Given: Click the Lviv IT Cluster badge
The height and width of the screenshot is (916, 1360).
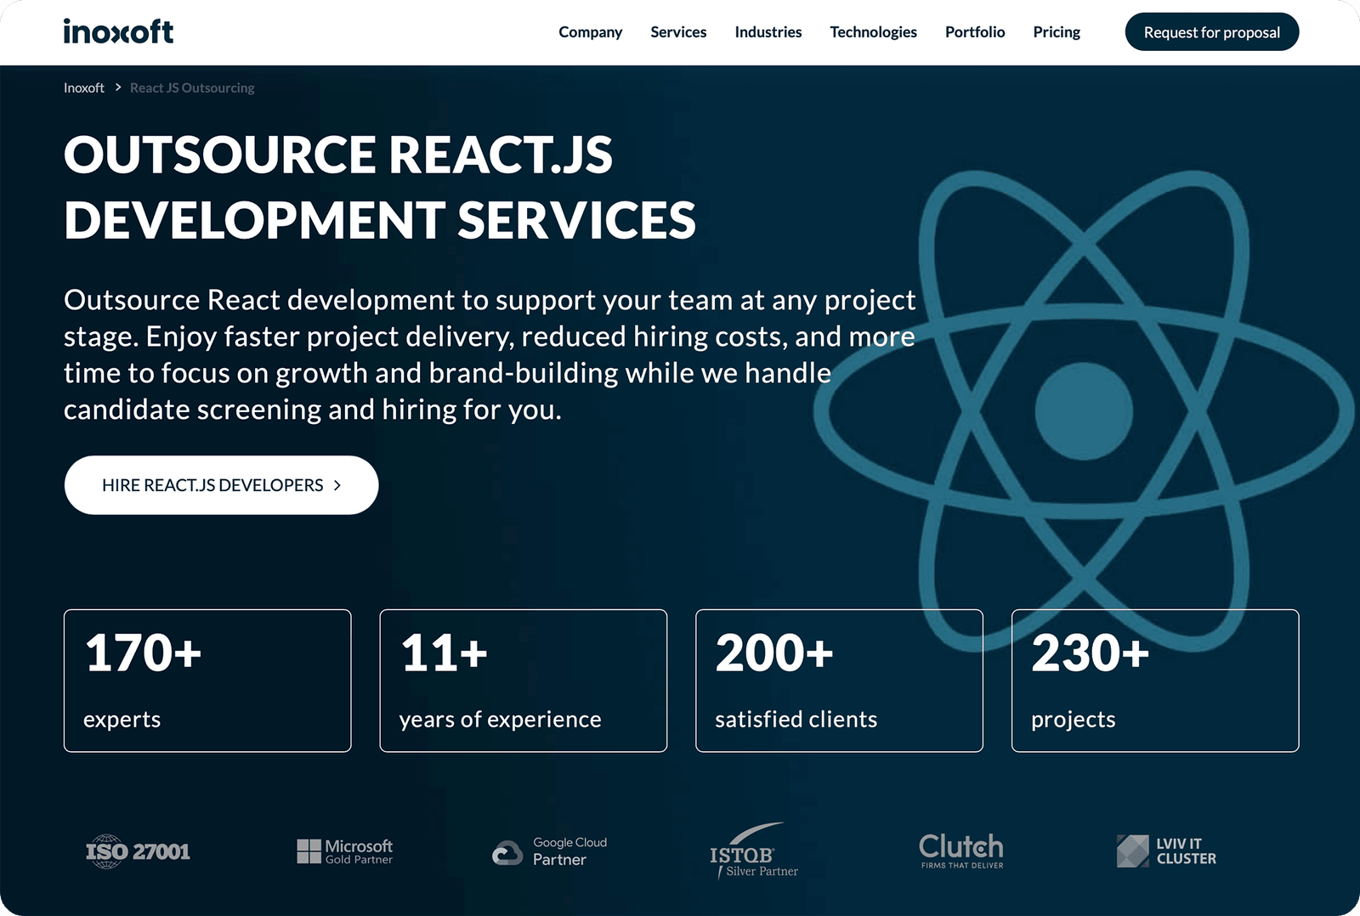Looking at the screenshot, I should tap(1166, 851).
